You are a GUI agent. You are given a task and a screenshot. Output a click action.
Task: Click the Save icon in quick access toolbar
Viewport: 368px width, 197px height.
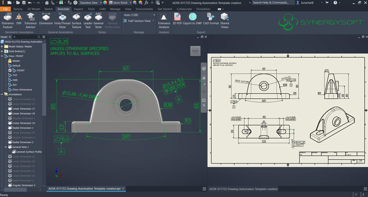tap(24, 3)
